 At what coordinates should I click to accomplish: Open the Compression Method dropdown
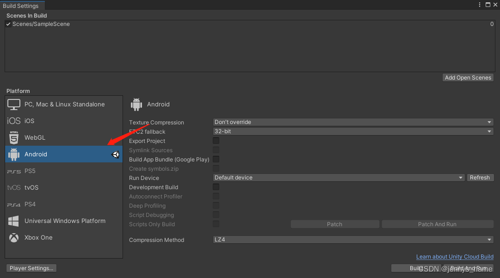click(352, 239)
